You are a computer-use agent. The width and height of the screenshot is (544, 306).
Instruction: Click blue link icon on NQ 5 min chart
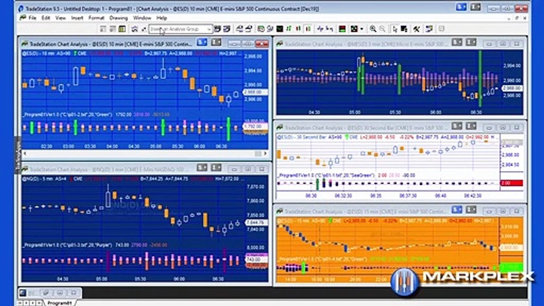click(x=202, y=168)
